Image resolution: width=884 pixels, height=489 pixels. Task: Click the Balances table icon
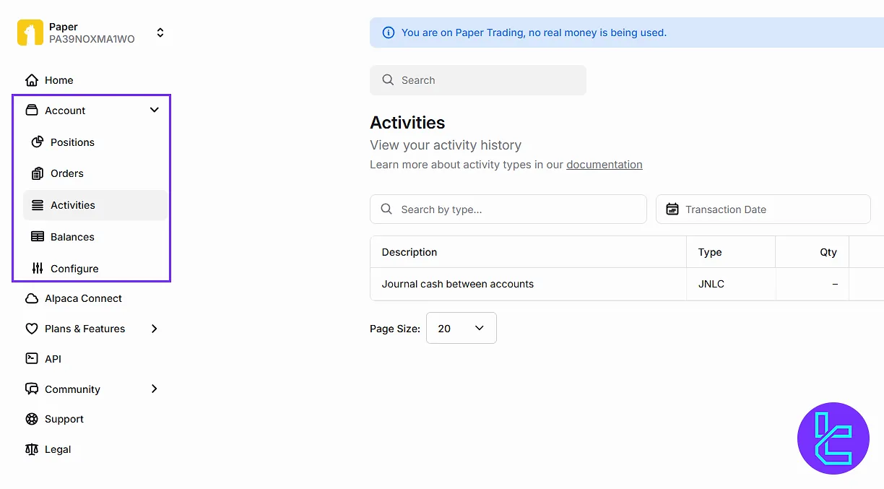[38, 237]
